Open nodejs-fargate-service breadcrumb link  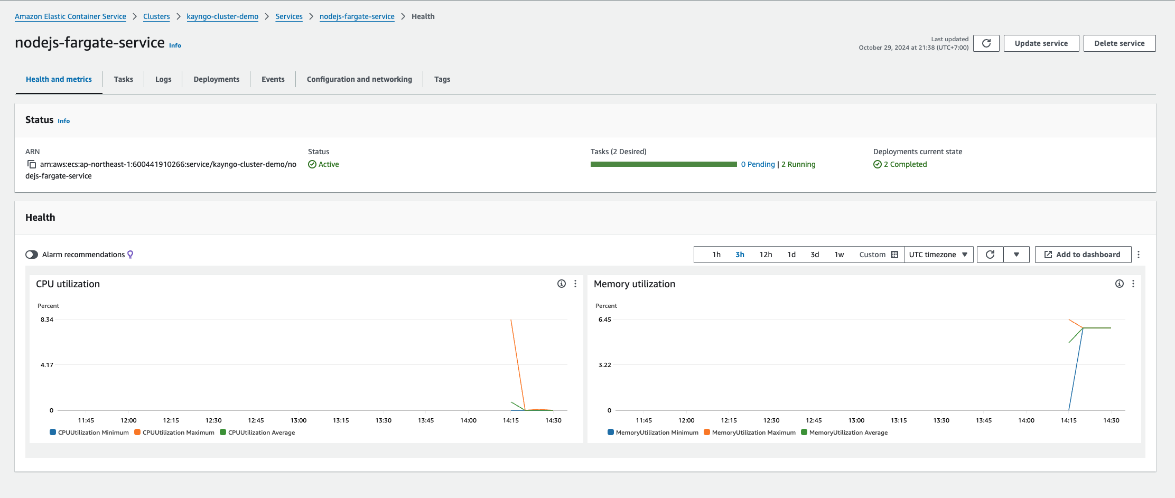pyautogui.click(x=357, y=16)
